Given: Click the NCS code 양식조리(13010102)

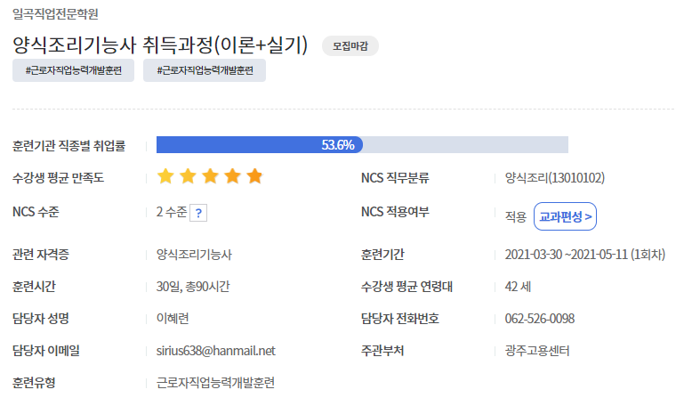Looking at the screenshot, I should pos(555,178).
